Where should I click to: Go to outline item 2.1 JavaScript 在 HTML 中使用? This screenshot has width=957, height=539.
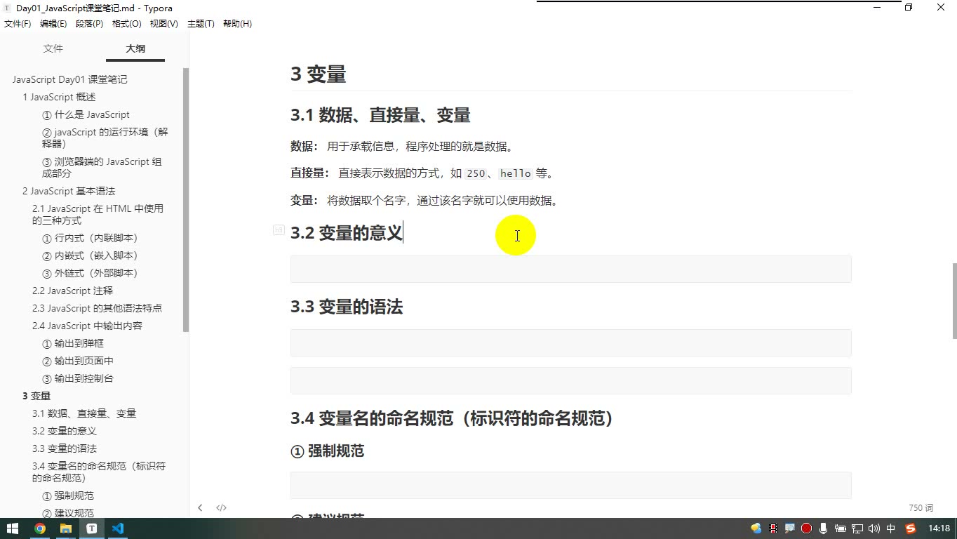(x=98, y=214)
